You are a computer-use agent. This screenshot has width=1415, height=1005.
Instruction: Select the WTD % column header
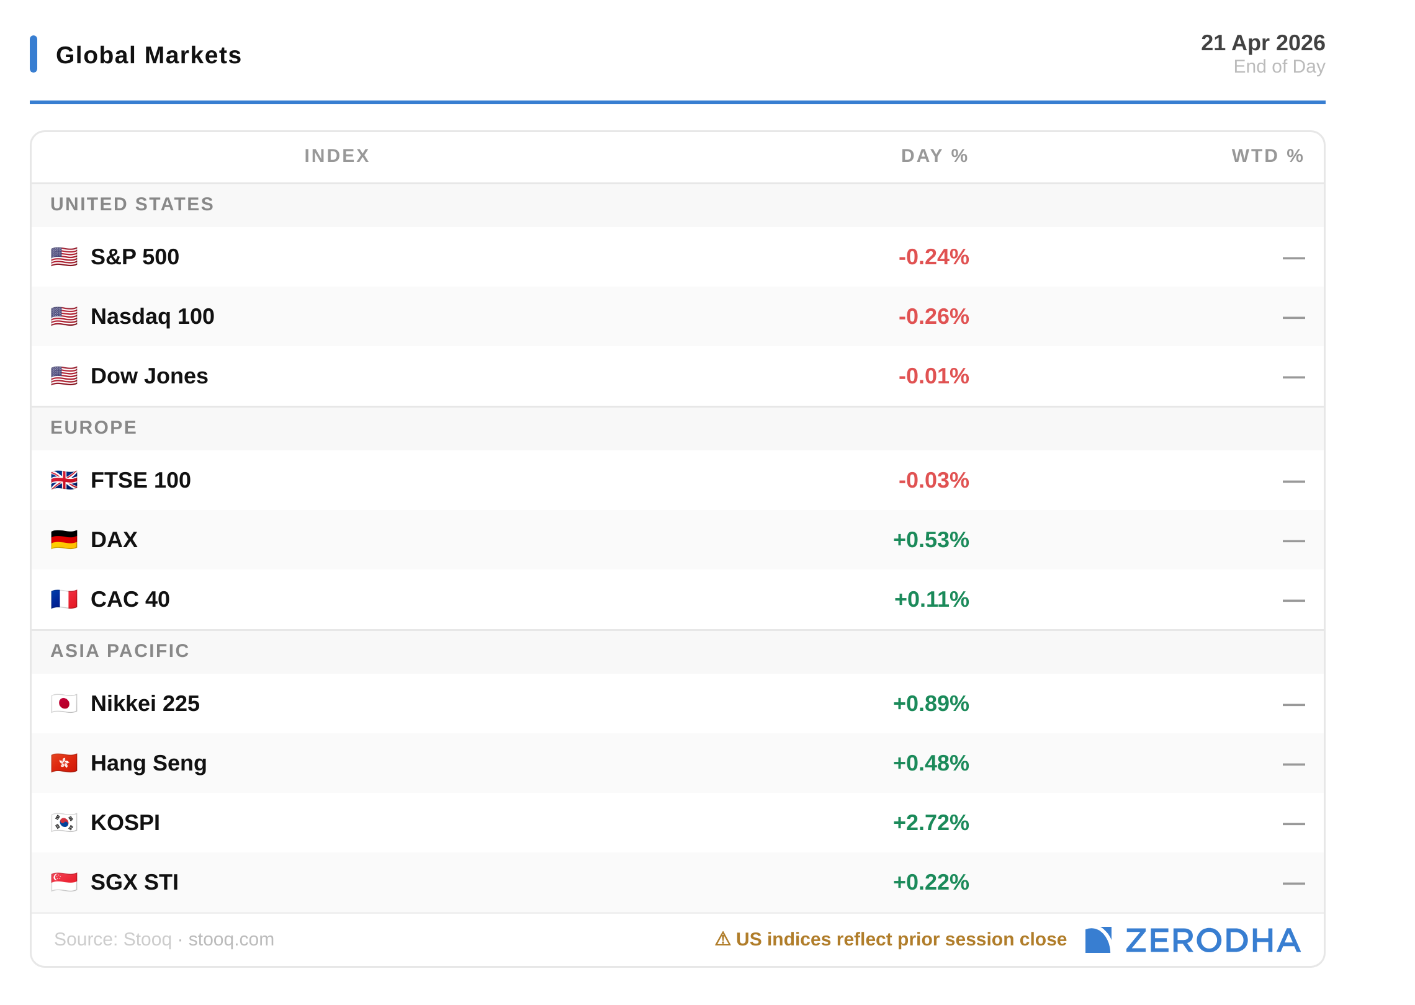(1267, 156)
